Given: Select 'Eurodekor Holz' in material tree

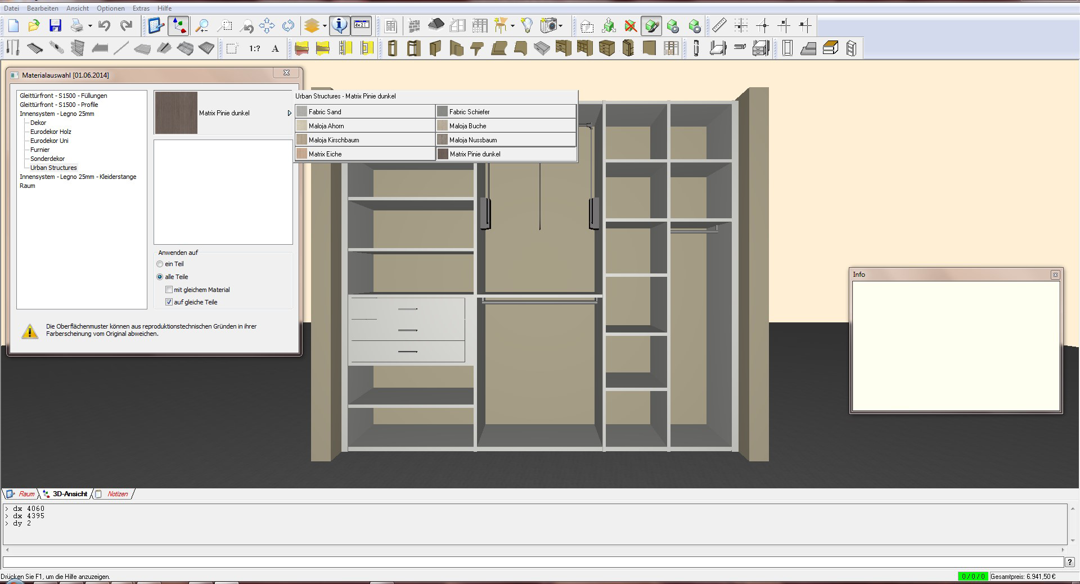Looking at the screenshot, I should click(51, 132).
